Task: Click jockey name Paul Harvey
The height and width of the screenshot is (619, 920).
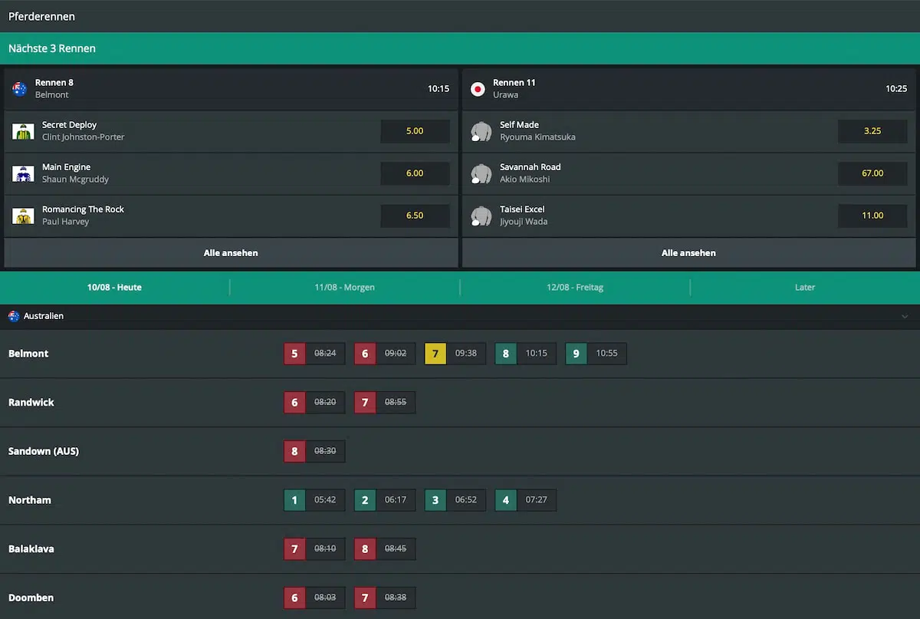Action: pyautogui.click(x=65, y=222)
